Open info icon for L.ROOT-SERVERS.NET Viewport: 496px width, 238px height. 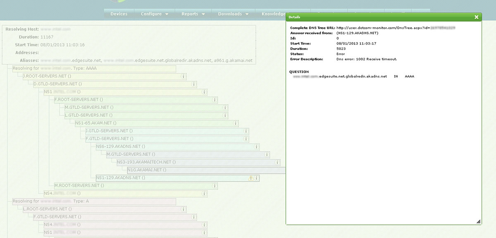(184, 209)
